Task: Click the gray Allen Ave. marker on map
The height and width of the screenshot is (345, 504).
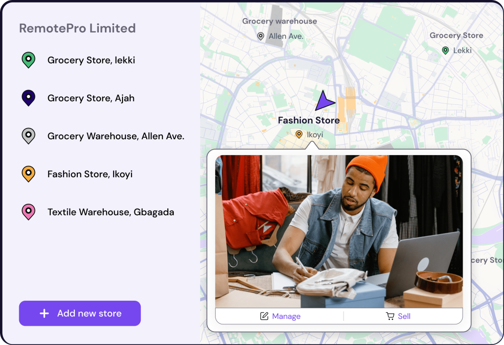Action: coord(261,36)
